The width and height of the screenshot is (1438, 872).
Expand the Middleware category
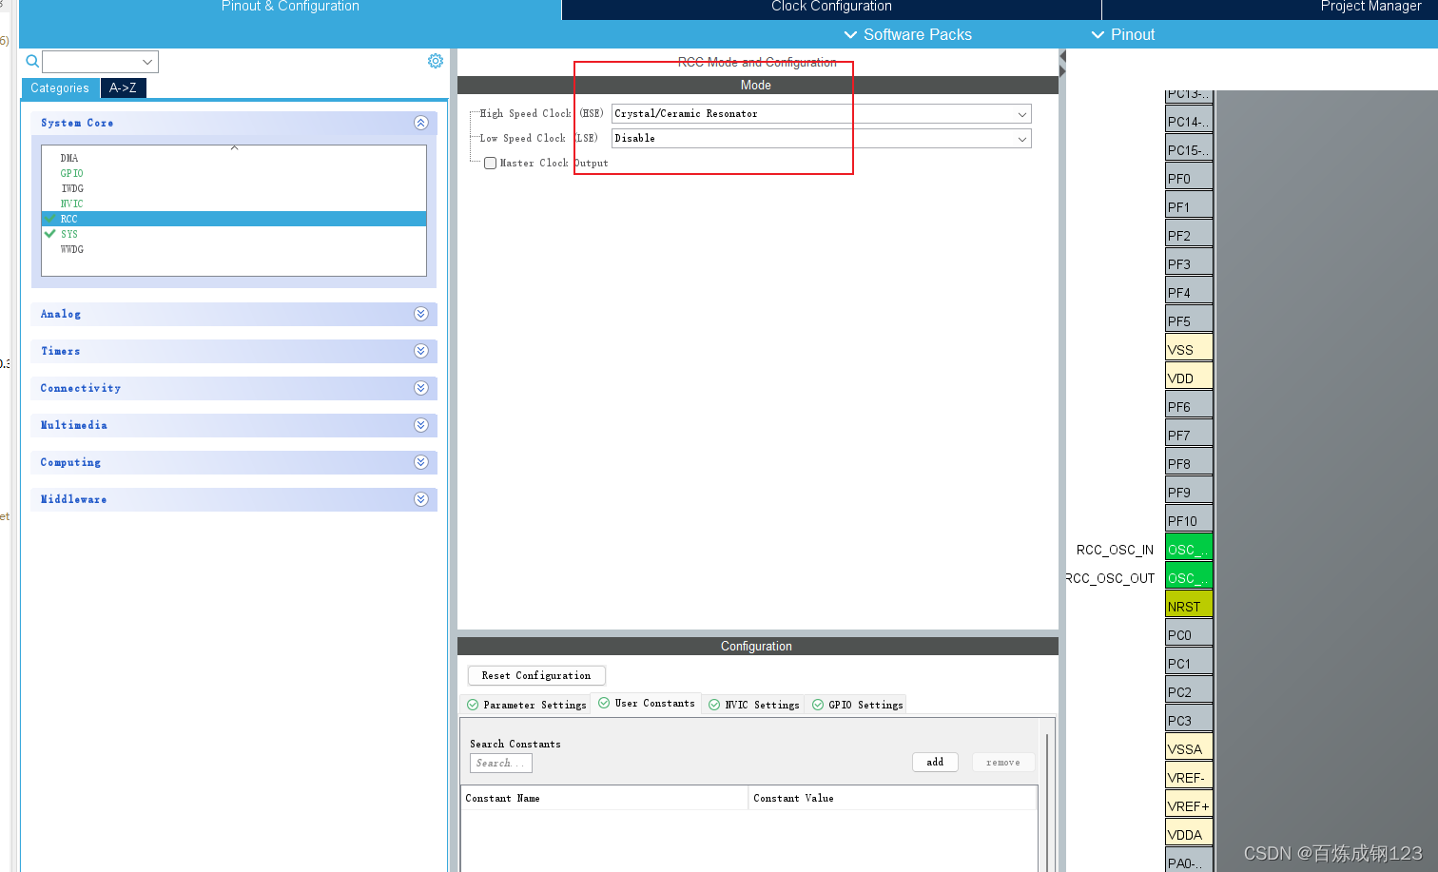(x=421, y=499)
